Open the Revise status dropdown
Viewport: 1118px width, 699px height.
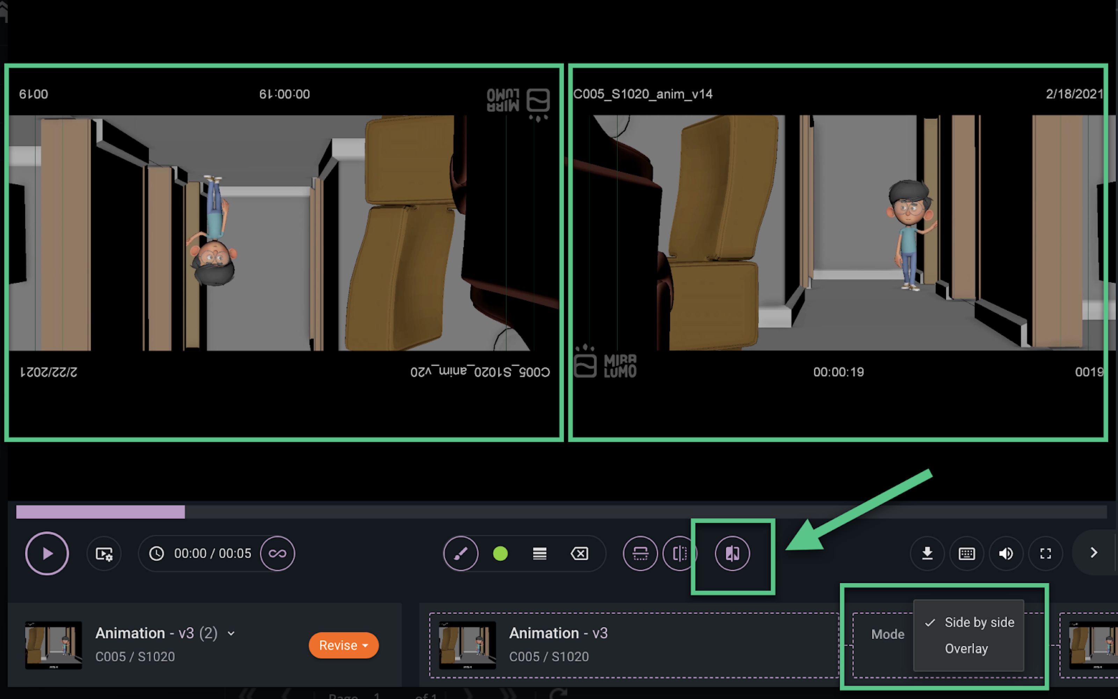coord(343,645)
